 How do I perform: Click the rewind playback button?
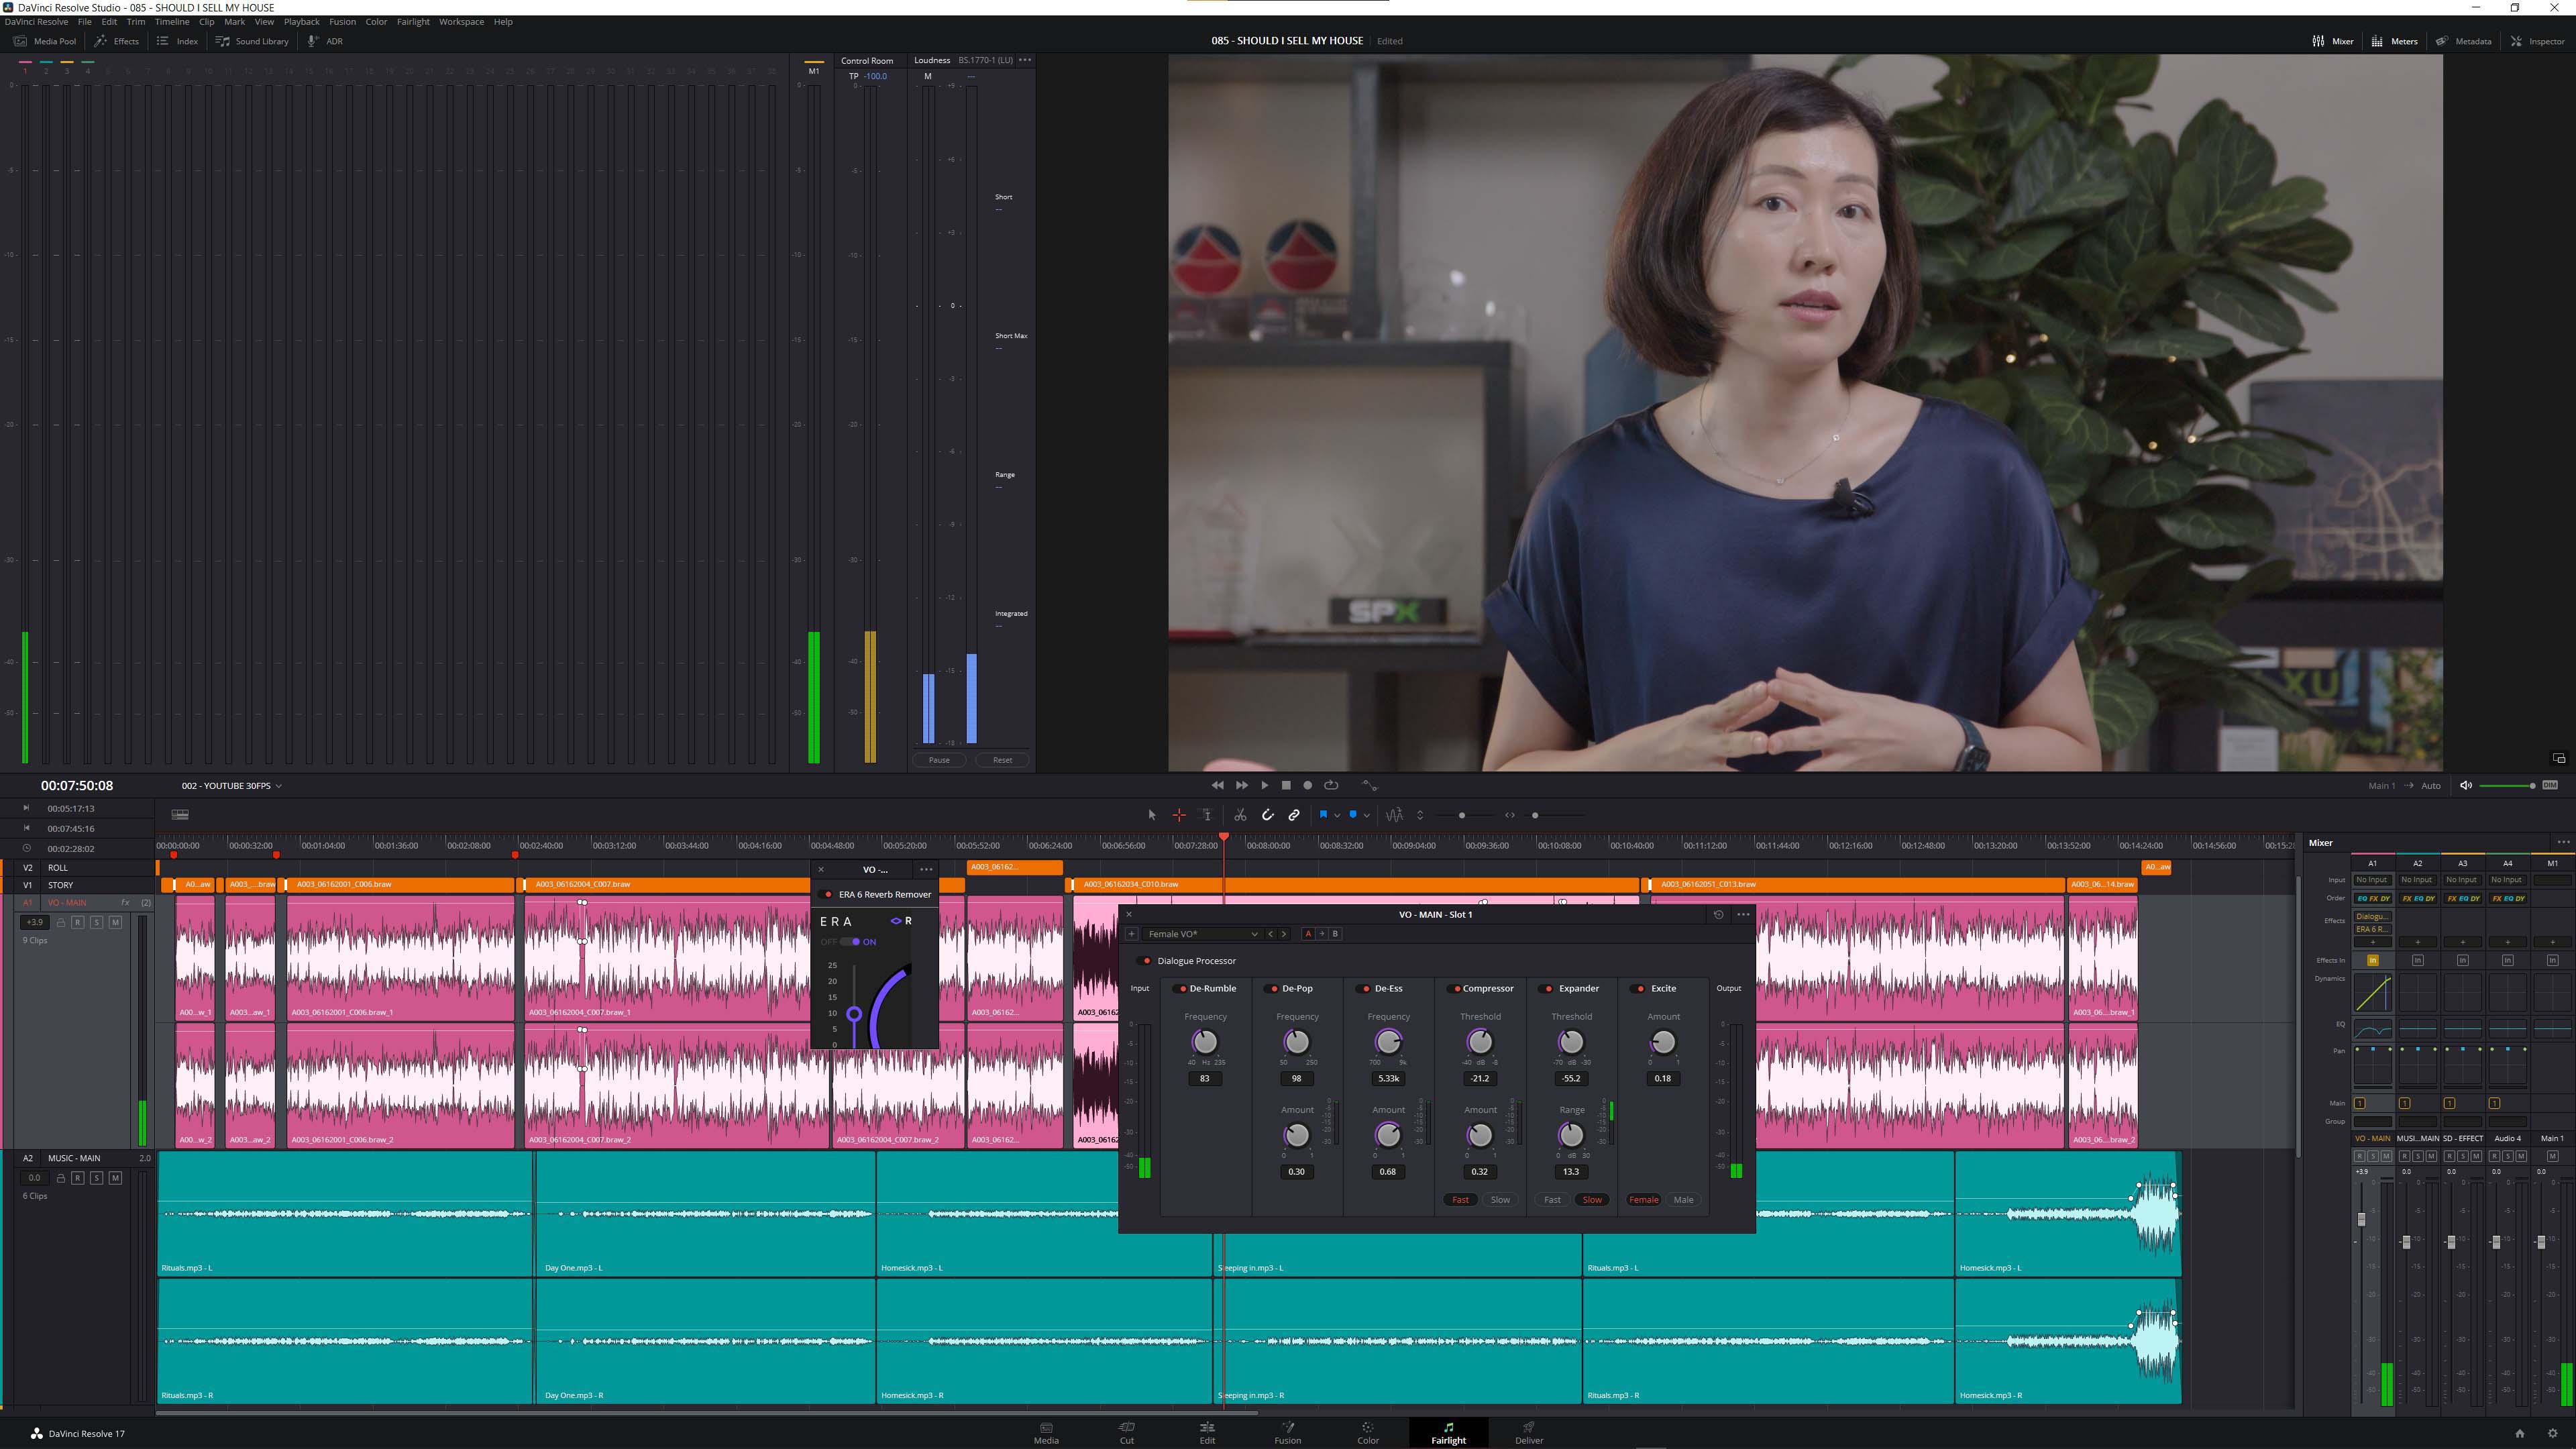[1217, 785]
